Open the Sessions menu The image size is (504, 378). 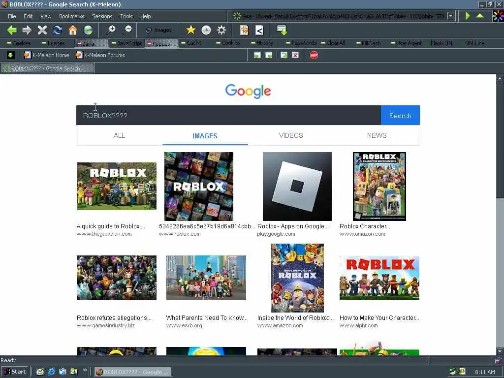102,16
